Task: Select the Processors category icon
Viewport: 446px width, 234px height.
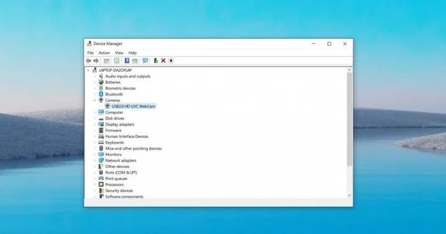Action: point(101,184)
